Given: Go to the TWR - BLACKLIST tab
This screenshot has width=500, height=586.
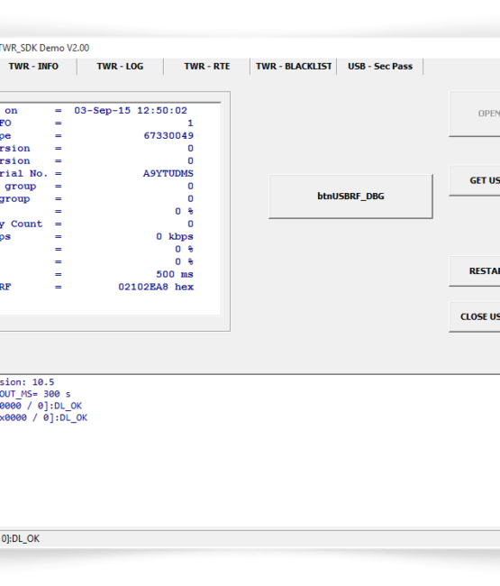Looking at the screenshot, I should point(294,67).
